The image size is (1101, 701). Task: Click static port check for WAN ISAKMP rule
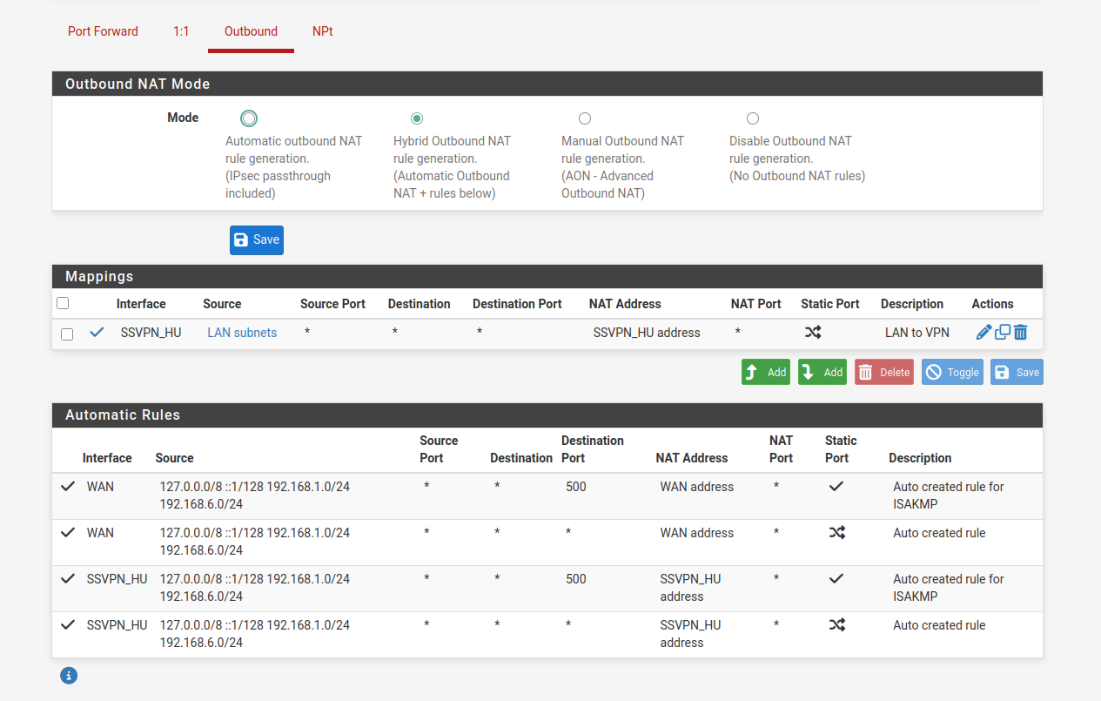(836, 487)
